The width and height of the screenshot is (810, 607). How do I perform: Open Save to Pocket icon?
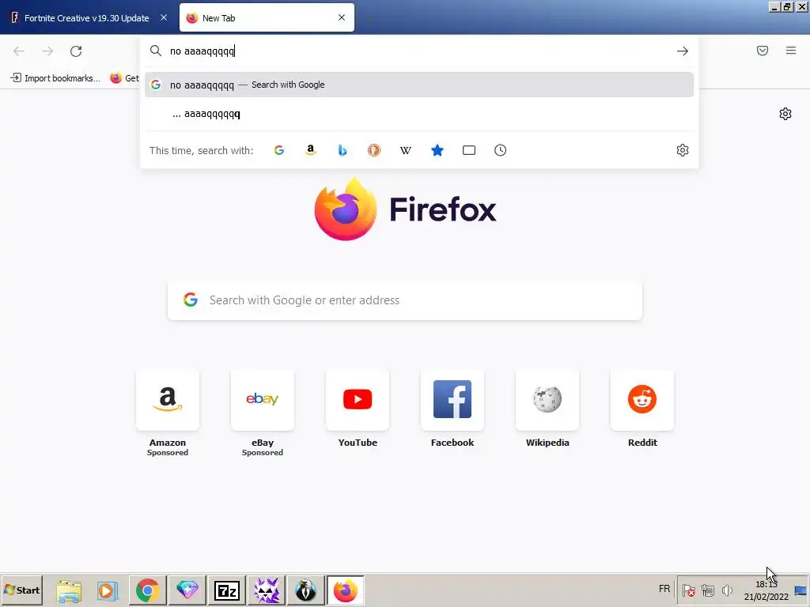click(x=763, y=51)
